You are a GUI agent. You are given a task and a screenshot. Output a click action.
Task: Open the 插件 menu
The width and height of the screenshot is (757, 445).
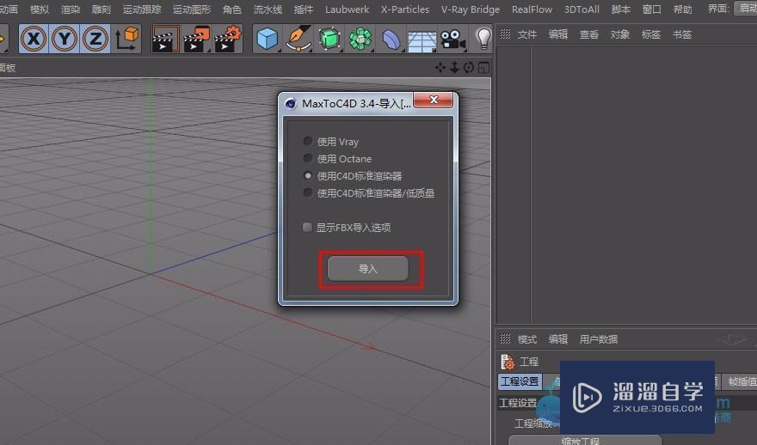click(x=304, y=9)
